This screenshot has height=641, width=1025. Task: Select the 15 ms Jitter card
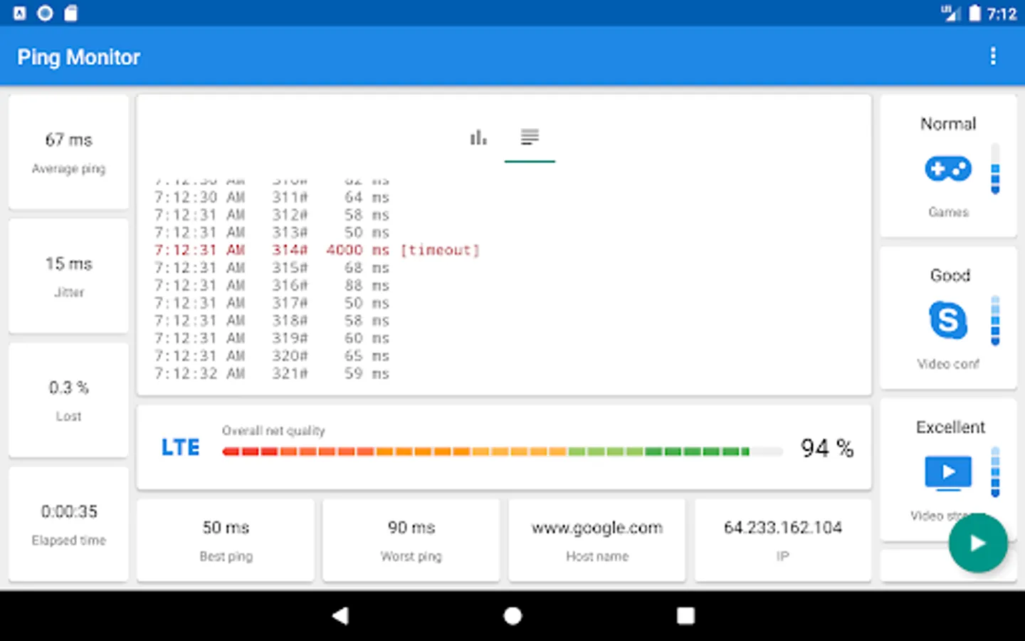tap(68, 276)
